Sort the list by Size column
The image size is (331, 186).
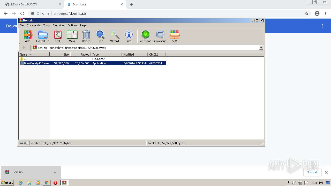tap(60, 54)
